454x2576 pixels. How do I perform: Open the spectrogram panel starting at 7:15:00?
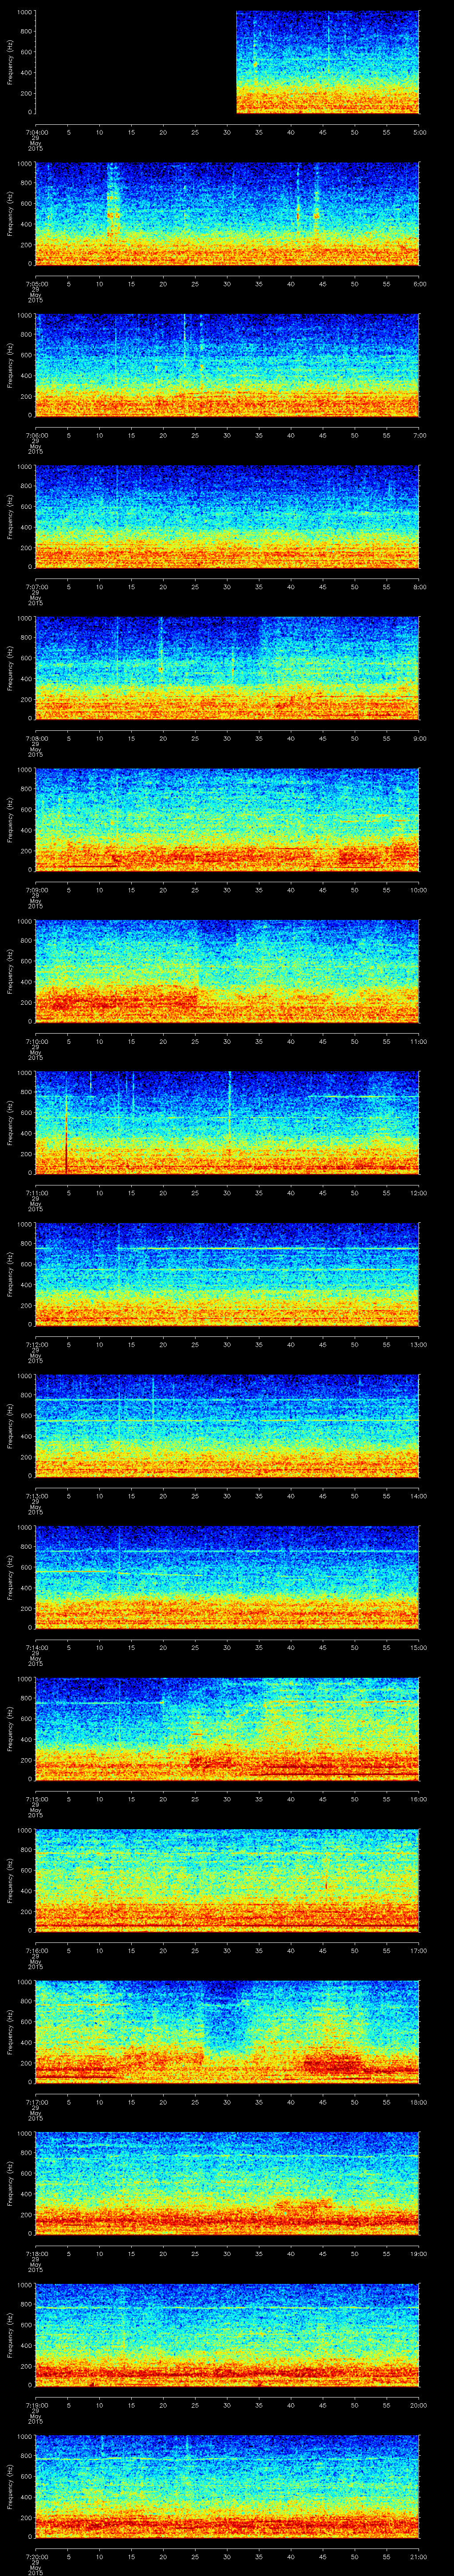pos(227,1729)
